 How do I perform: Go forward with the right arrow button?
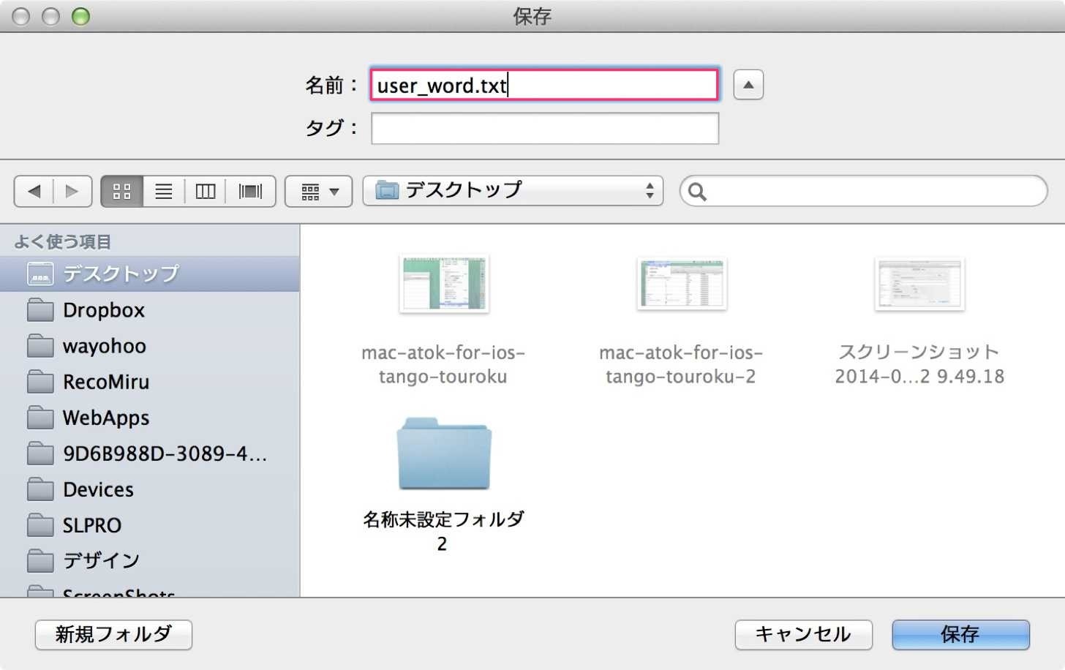coord(72,192)
